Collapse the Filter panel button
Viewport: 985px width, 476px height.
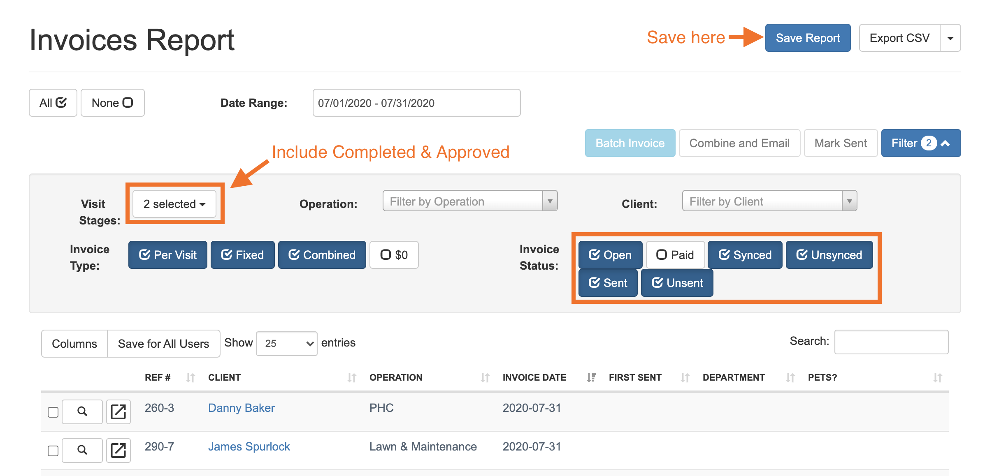point(920,143)
